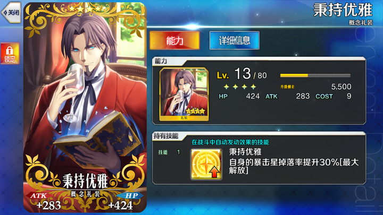Viewport: 383px width, 215px height.
Task: Select the small card thumbnail portrait
Action: click(x=184, y=94)
